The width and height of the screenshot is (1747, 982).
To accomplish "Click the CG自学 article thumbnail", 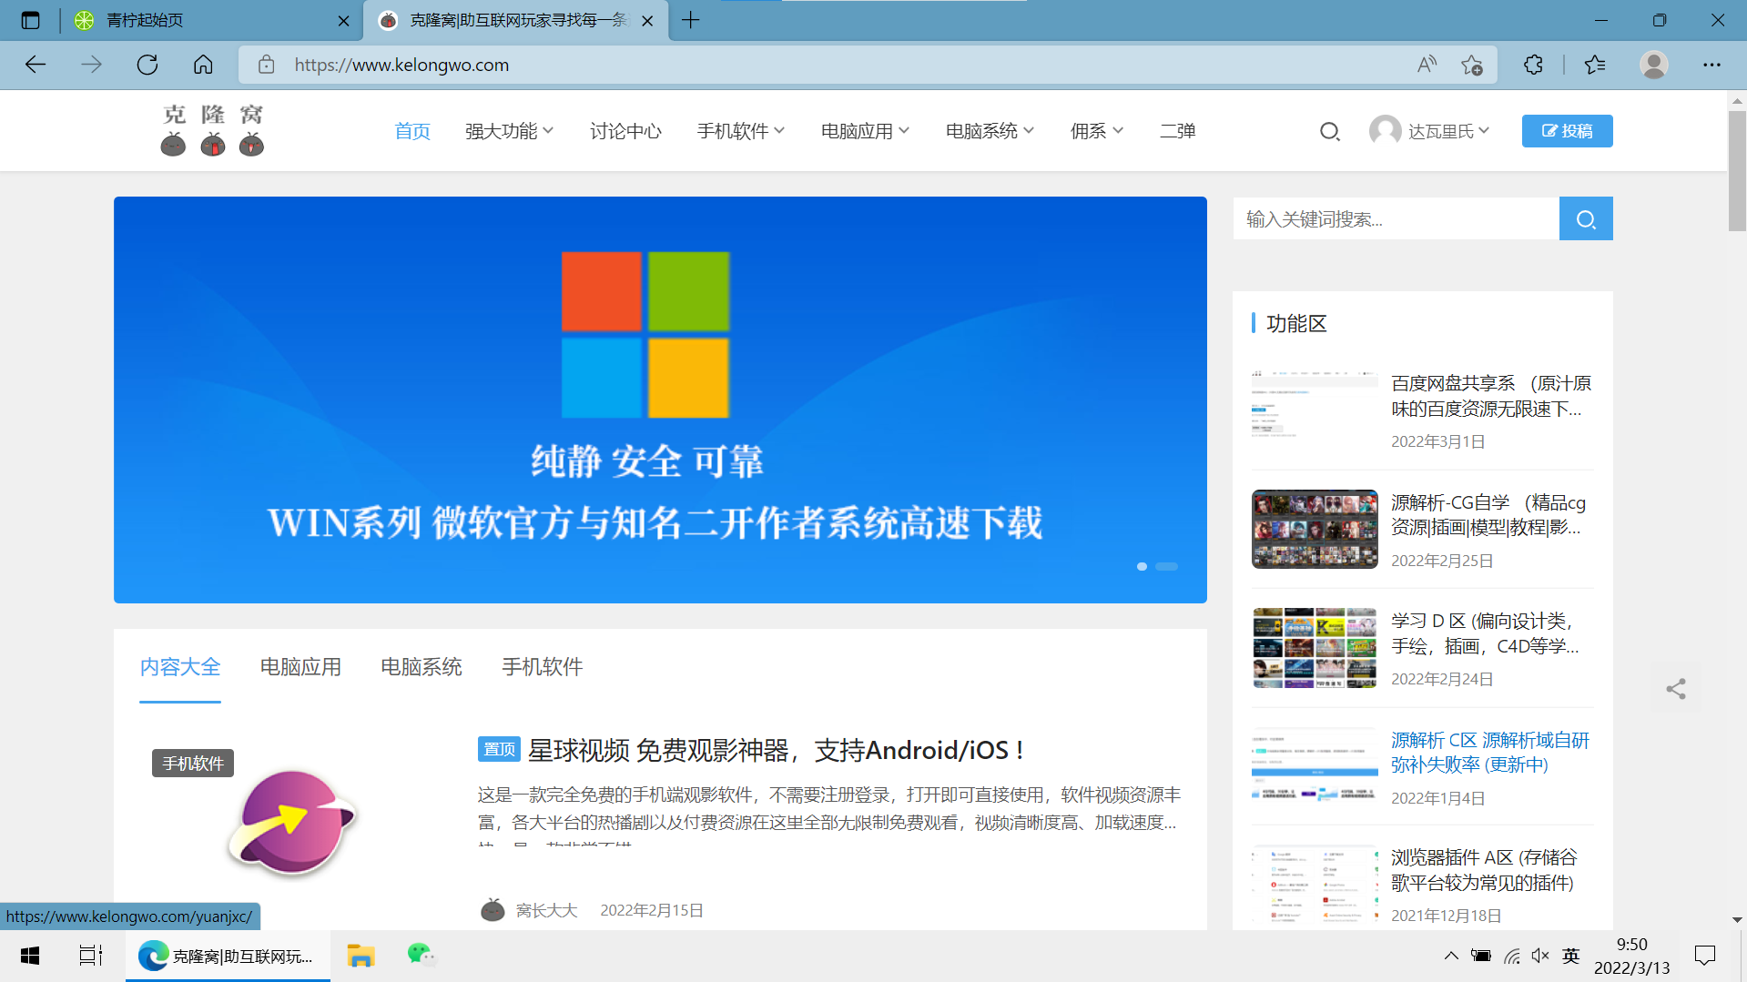I will [x=1315, y=529].
